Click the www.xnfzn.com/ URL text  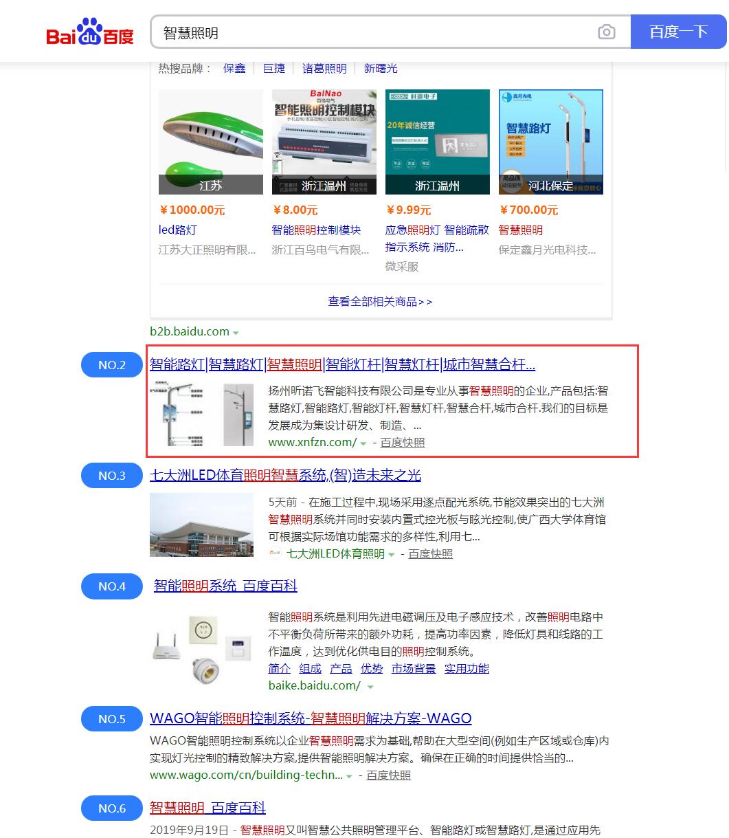click(x=313, y=443)
